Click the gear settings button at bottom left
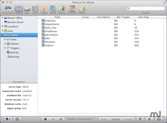 (x=8, y=119)
